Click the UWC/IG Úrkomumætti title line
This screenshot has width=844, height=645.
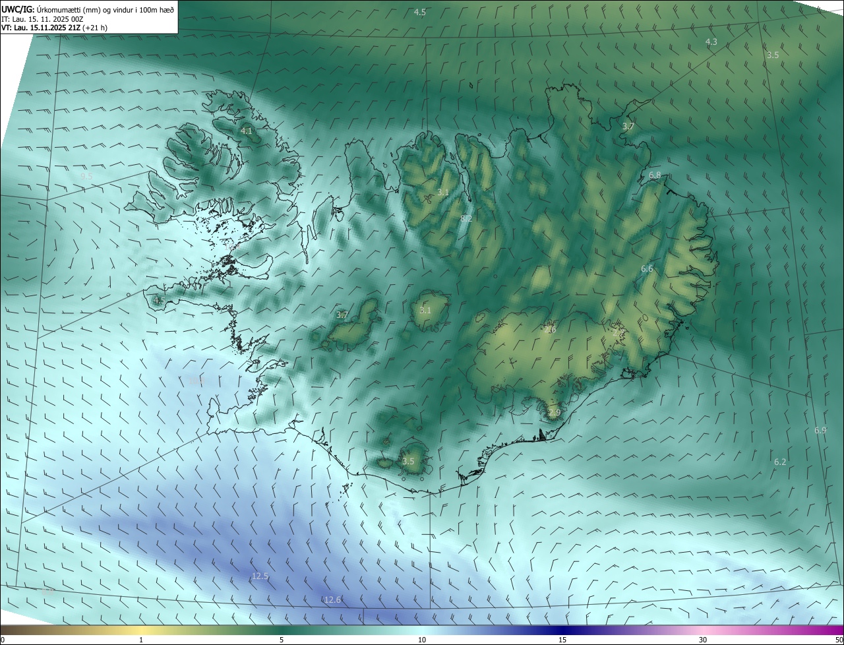pos(88,9)
